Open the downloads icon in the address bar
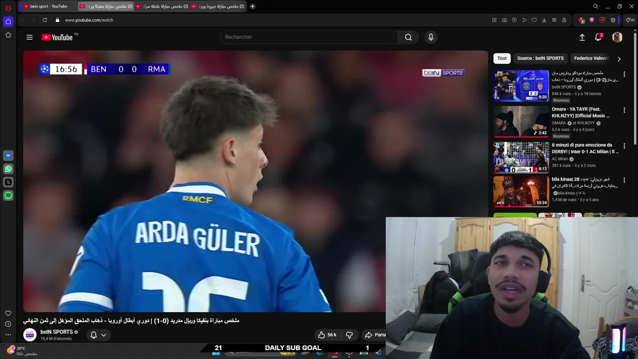This screenshot has width=638, height=359. [x=544, y=20]
